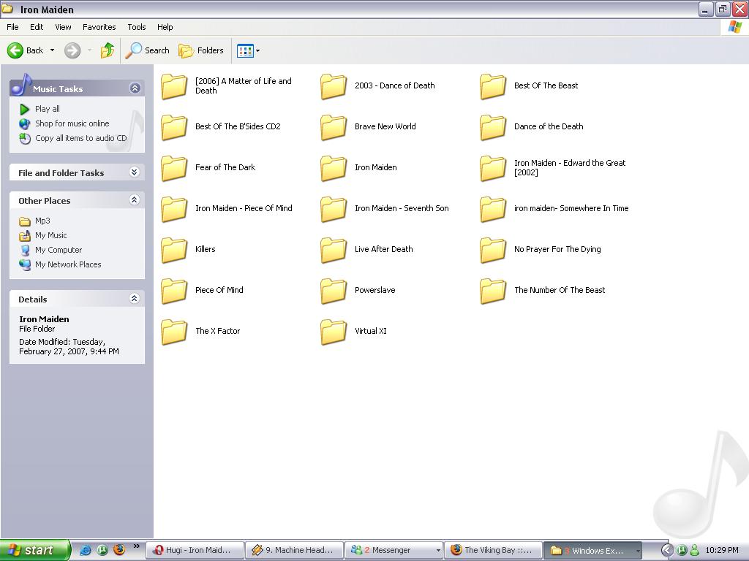The image size is (749, 561).
Task: Click Shop for music online link
Action: [72, 123]
